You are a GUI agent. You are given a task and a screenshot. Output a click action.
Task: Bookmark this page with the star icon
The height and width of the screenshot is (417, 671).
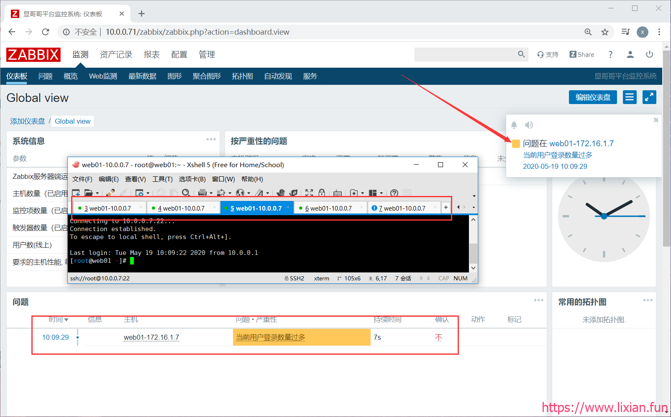click(x=605, y=32)
